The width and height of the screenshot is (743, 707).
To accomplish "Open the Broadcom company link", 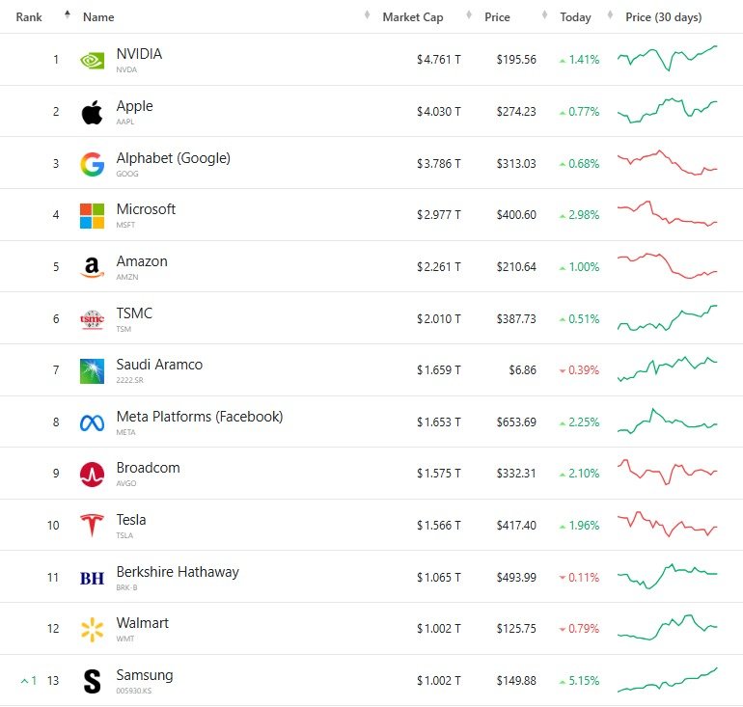I will coord(148,468).
